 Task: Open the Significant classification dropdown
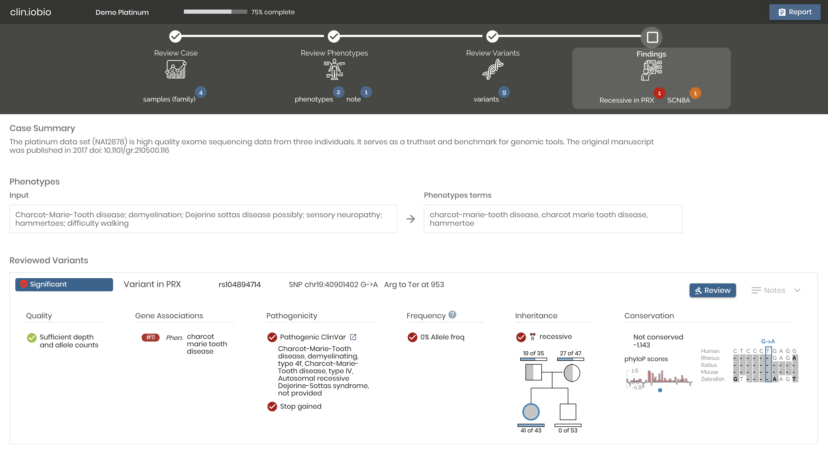click(x=64, y=284)
